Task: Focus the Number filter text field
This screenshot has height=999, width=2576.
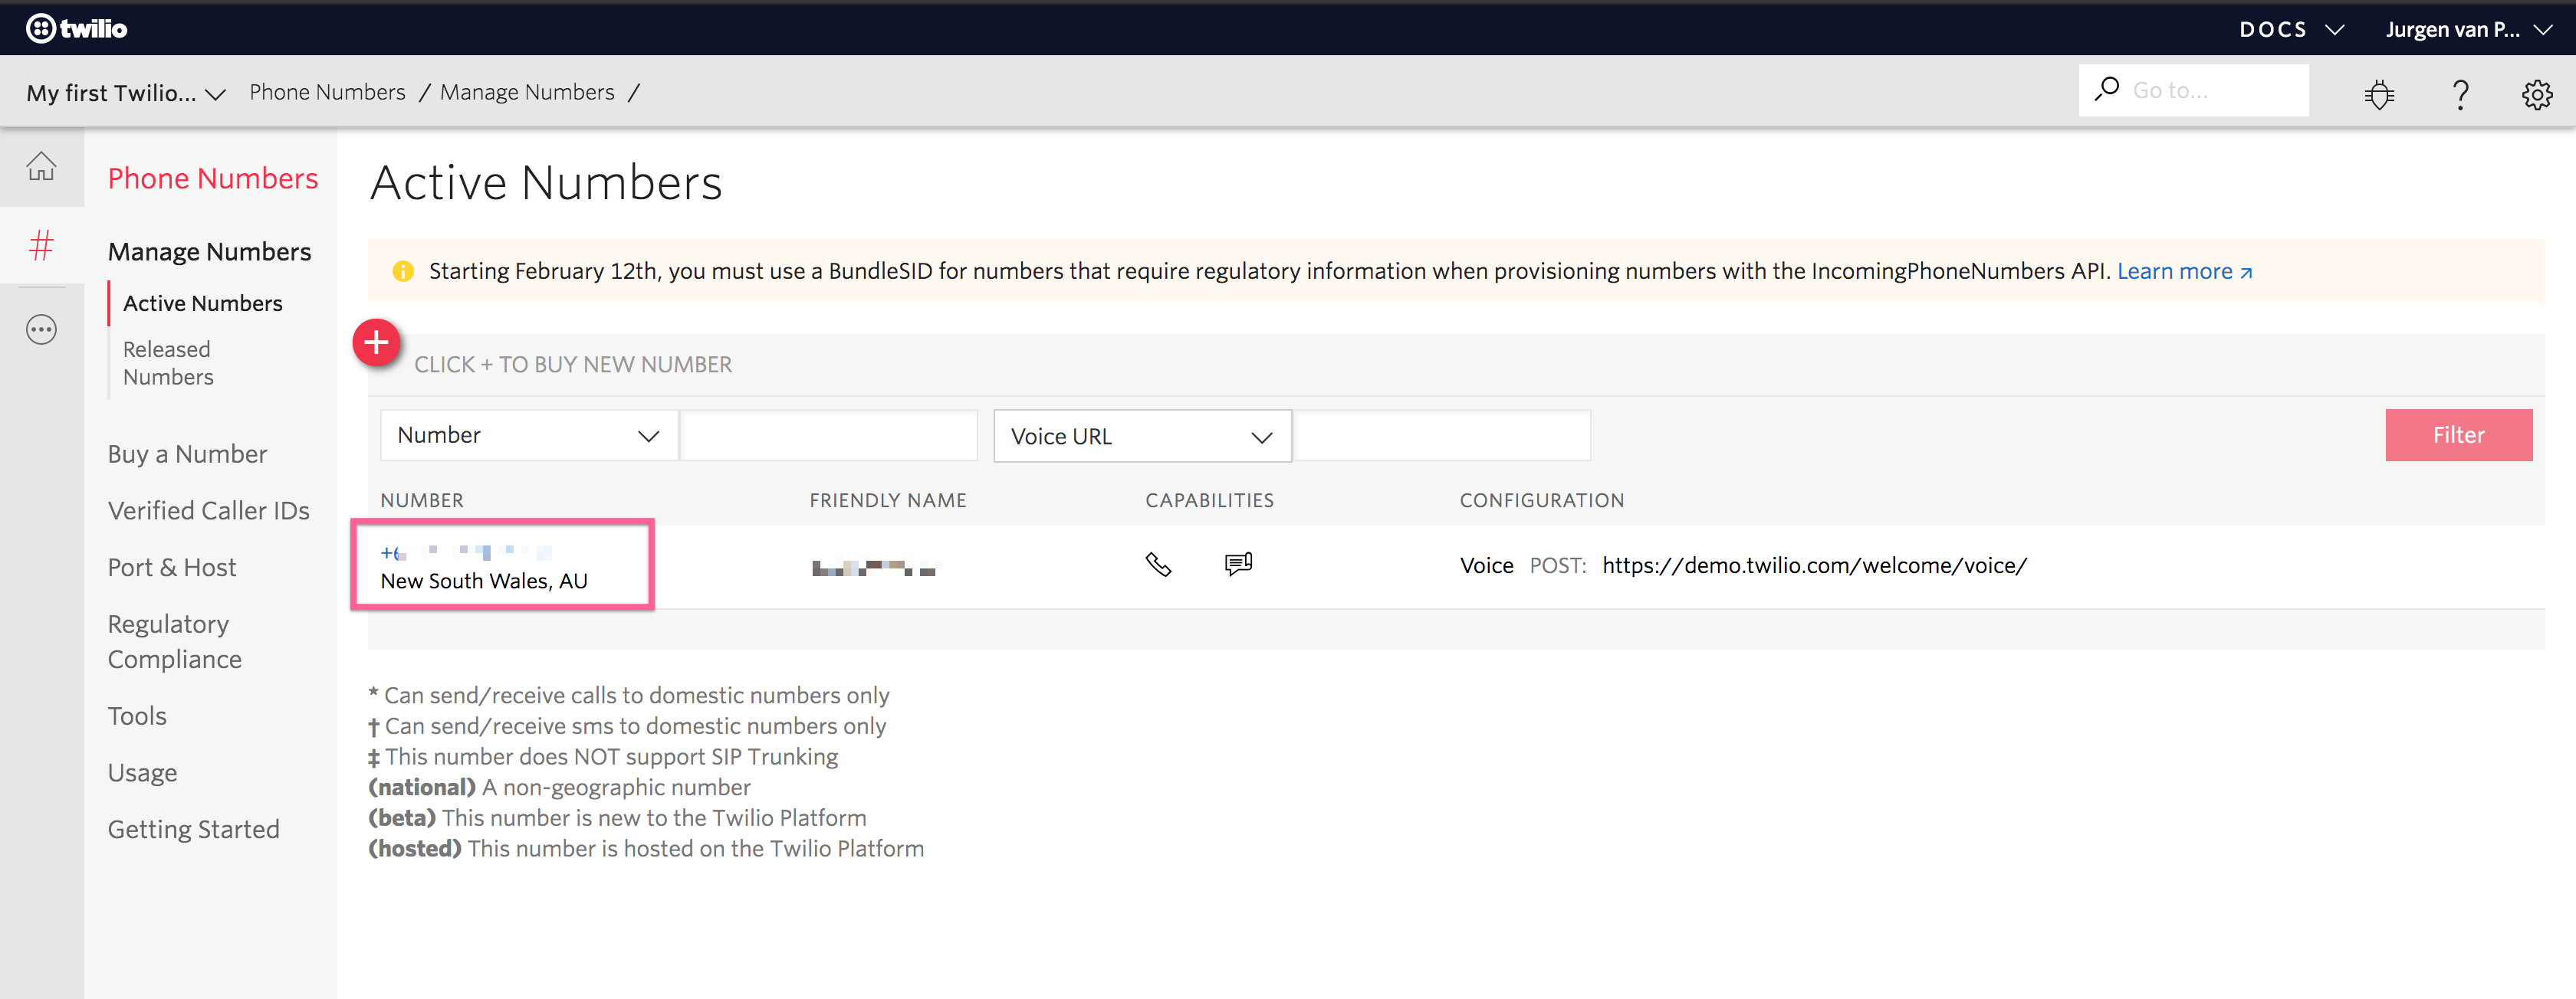Action: (829, 434)
